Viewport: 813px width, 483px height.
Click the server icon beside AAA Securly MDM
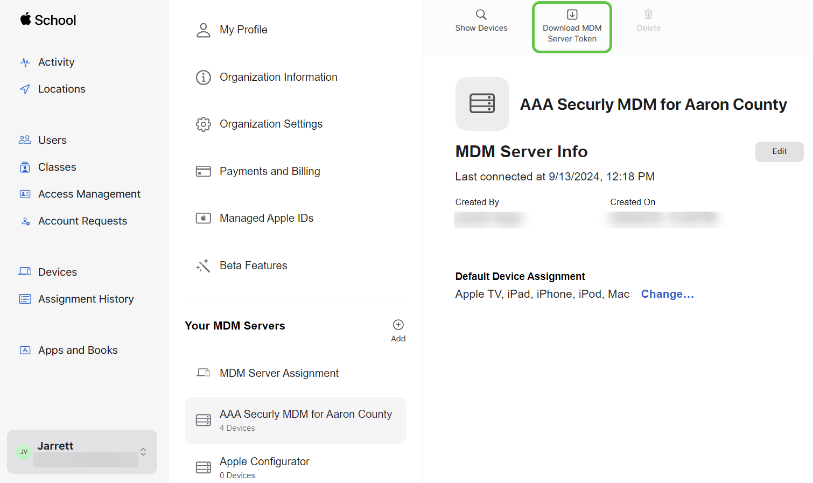click(x=204, y=420)
